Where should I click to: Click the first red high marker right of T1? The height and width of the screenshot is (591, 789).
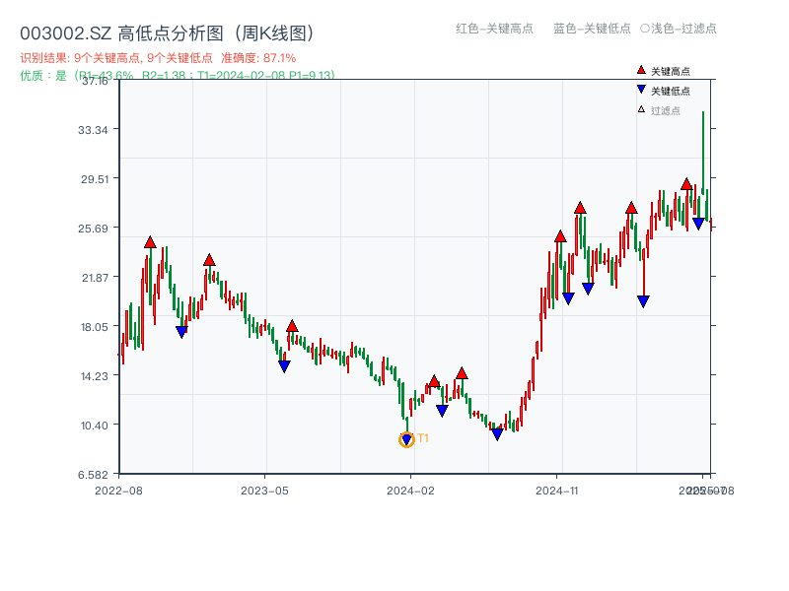click(x=434, y=381)
